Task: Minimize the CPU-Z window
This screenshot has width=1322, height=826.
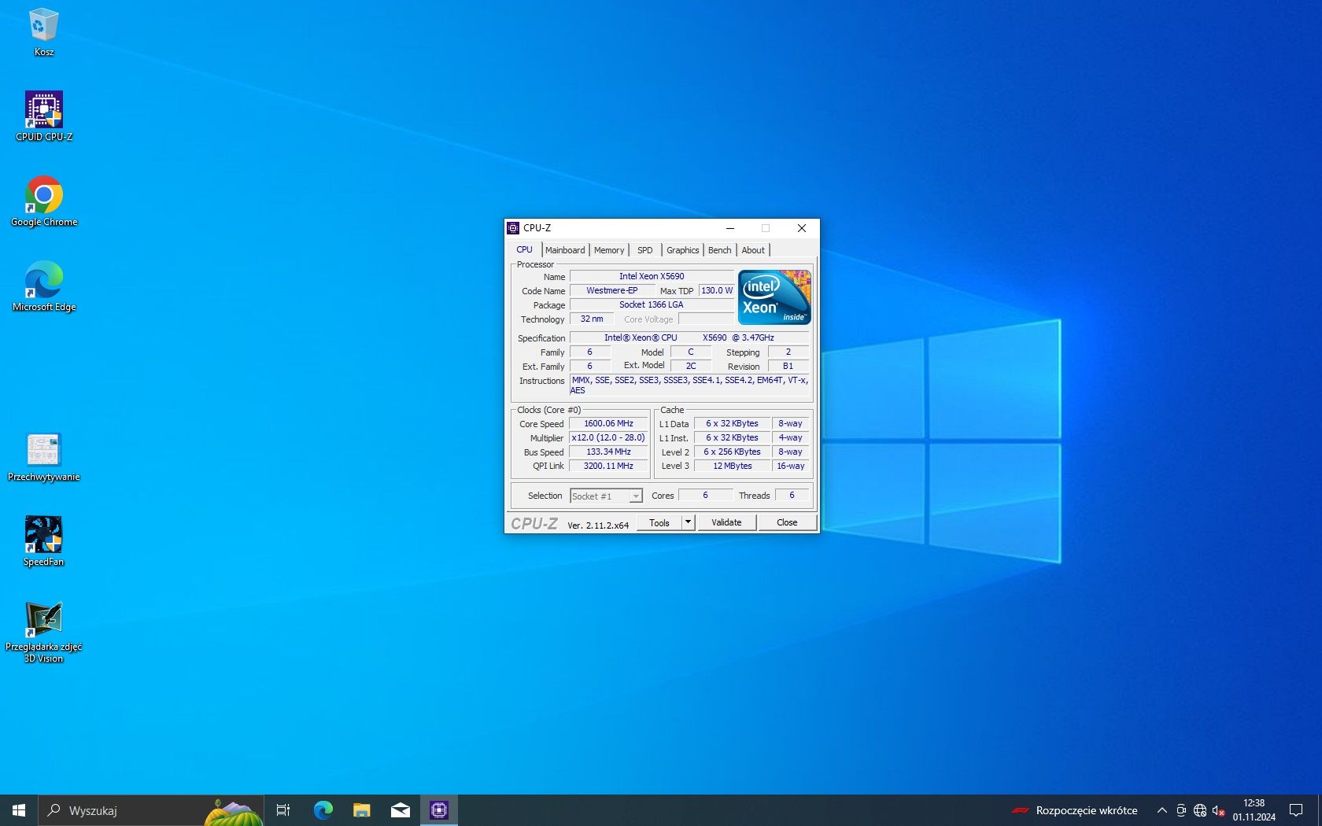Action: click(730, 228)
